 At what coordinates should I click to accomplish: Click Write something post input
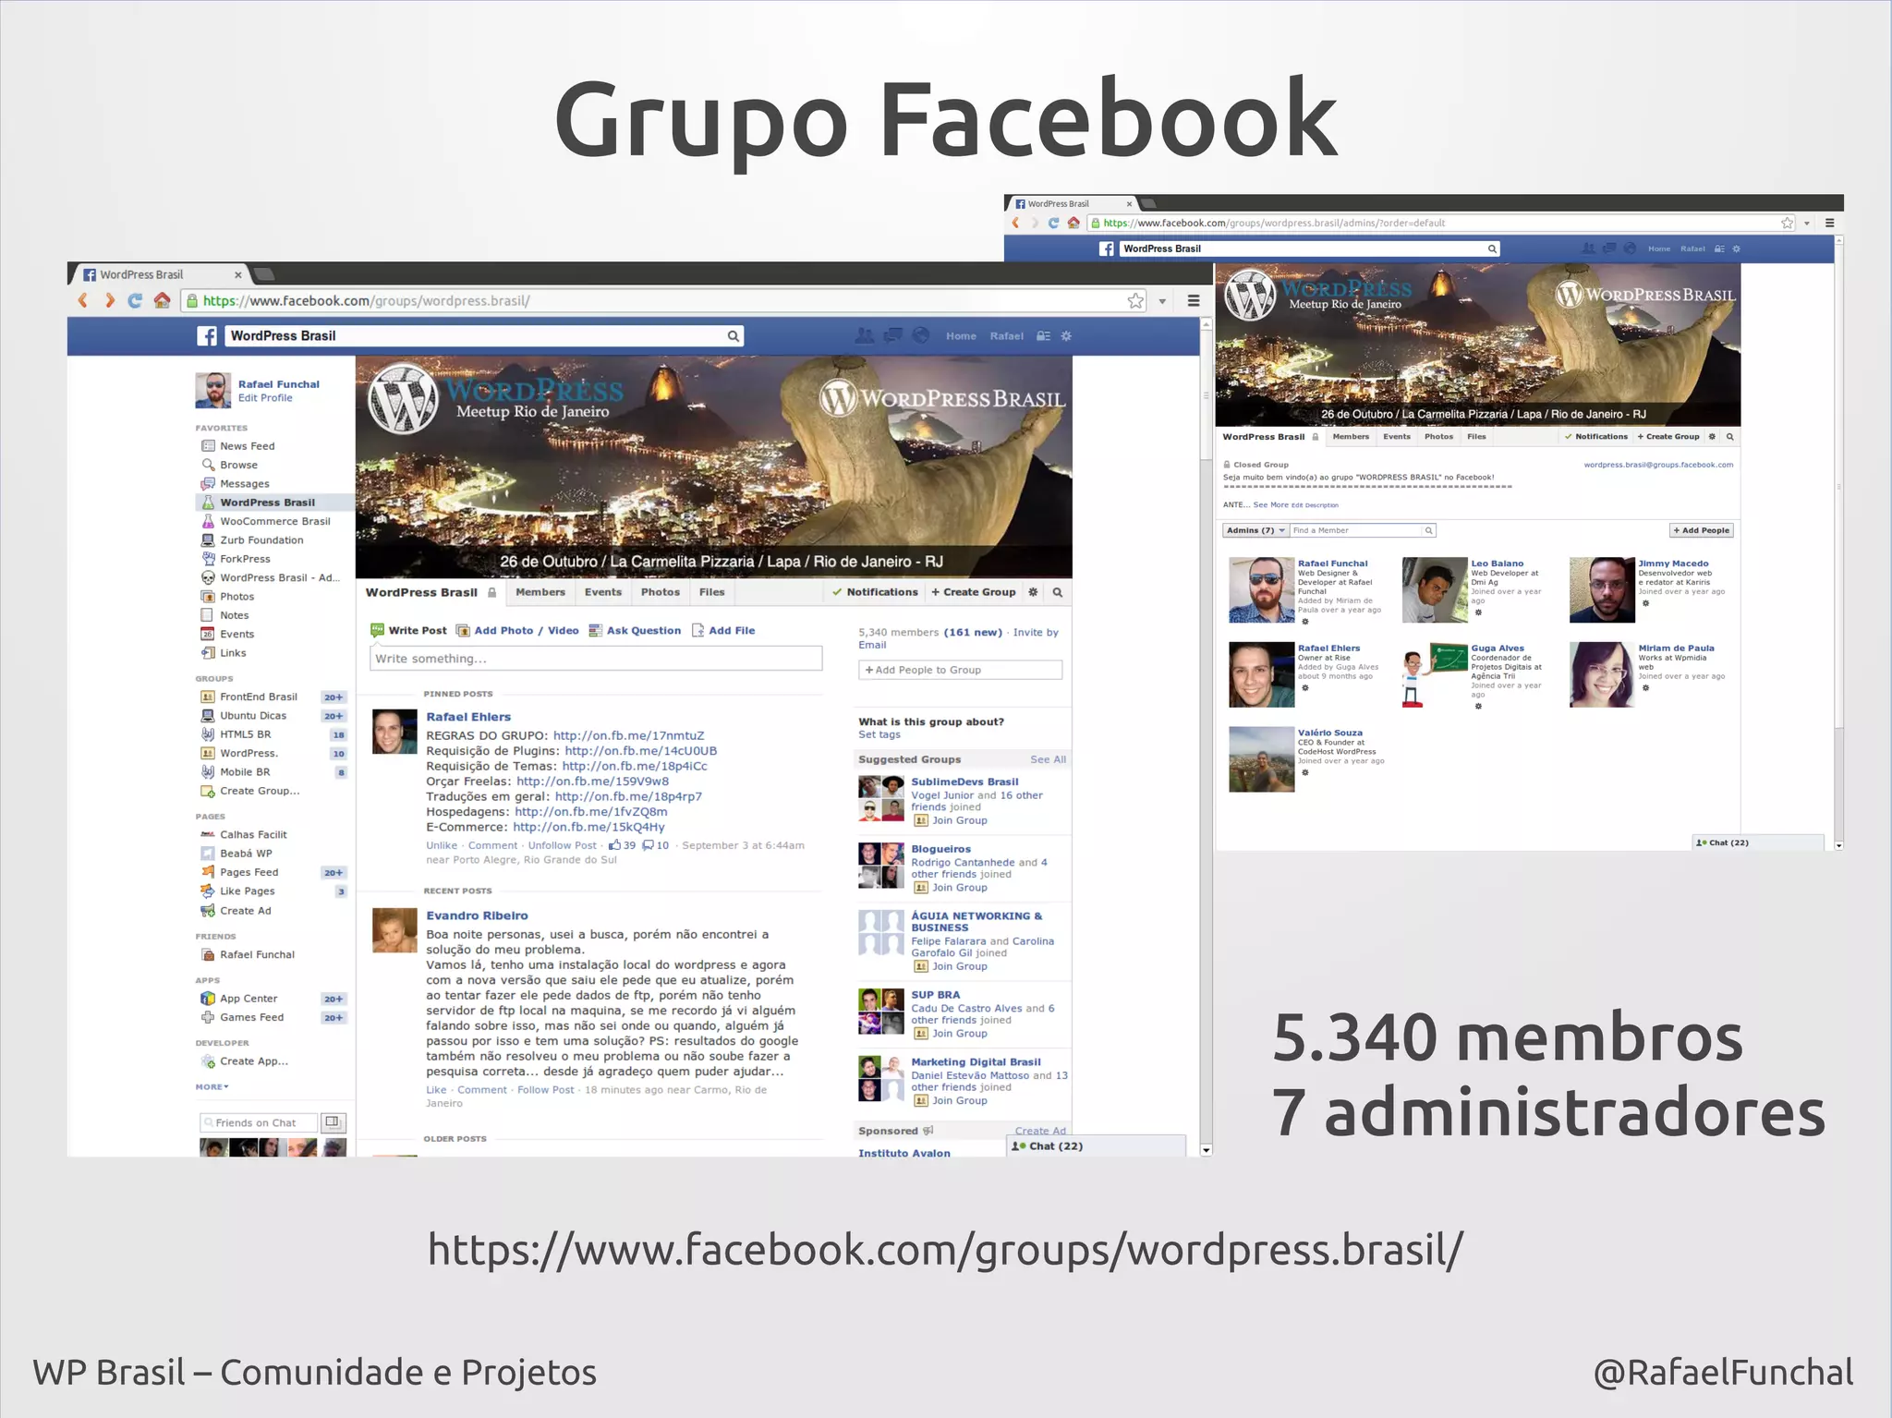point(596,659)
